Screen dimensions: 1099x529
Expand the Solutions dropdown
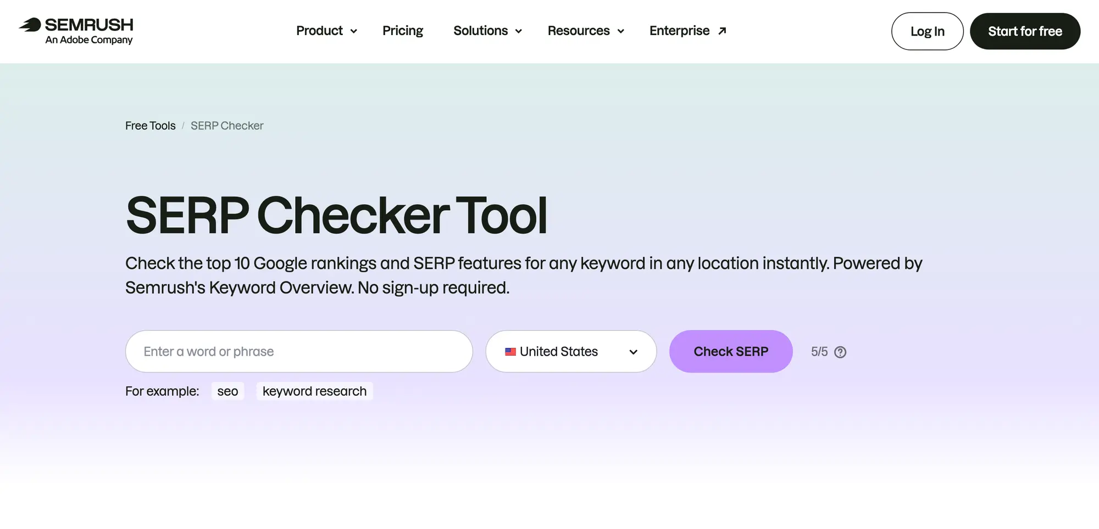(487, 31)
